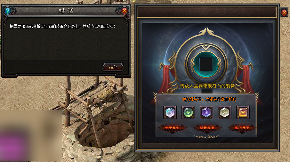Close the rune inlay panel

pos(284,12)
